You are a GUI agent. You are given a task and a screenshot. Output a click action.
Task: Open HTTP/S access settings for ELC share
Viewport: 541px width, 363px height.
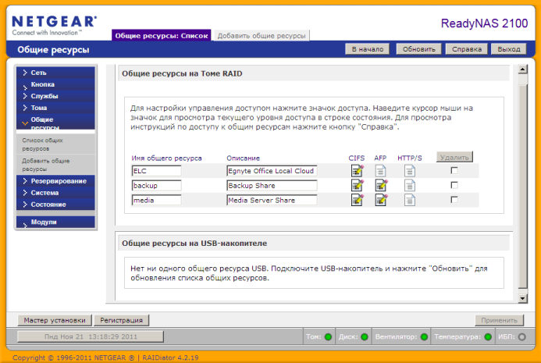click(410, 171)
